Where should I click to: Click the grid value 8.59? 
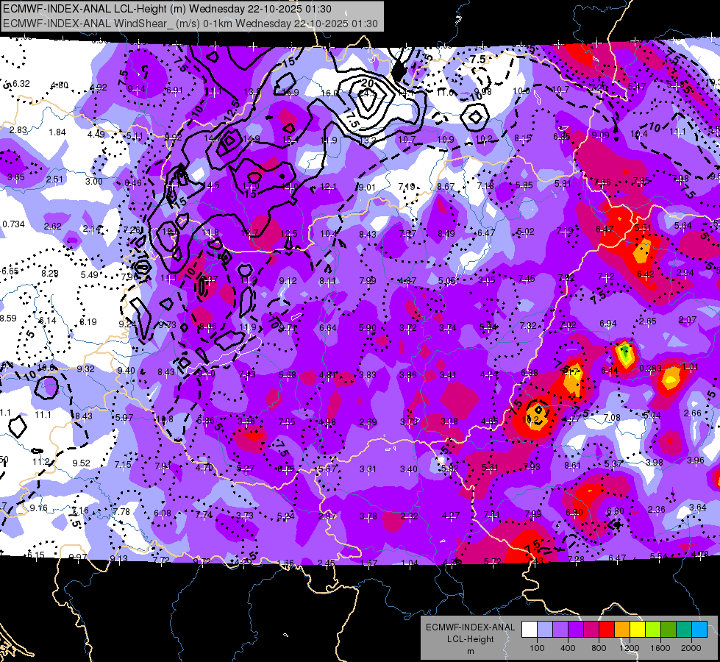pos(8,318)
